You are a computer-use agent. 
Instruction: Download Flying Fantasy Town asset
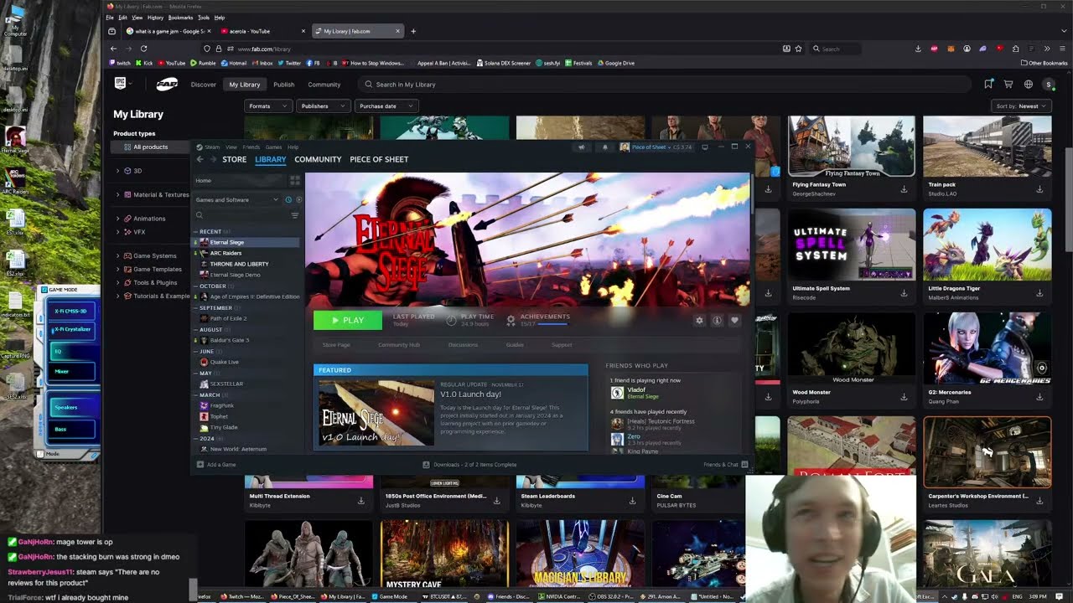pos(904,189)
